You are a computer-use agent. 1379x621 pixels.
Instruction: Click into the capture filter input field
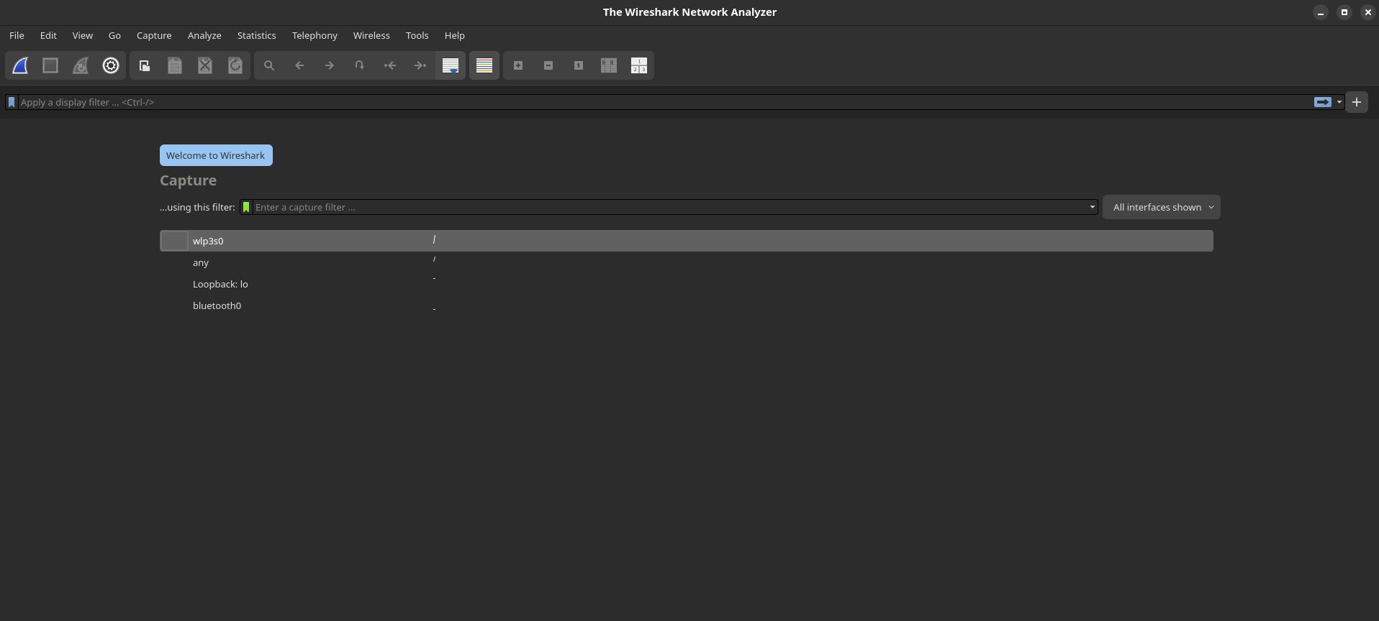coord(669,207)
